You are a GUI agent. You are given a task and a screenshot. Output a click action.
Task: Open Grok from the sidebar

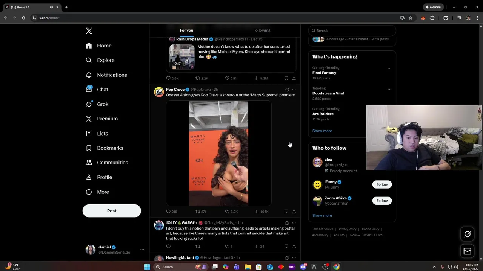pyautogui.click(x=97, y=104)
